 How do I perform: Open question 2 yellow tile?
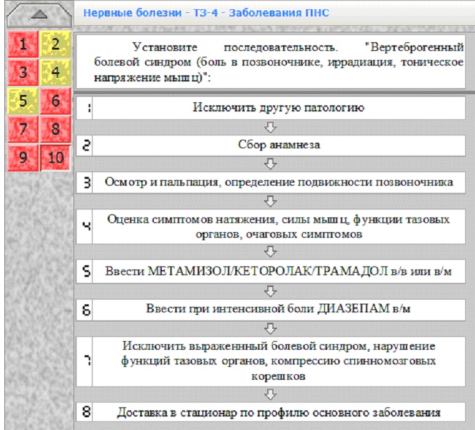coord(55,44)
